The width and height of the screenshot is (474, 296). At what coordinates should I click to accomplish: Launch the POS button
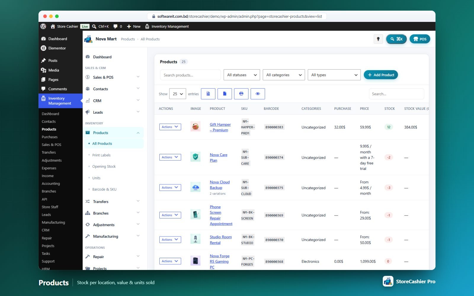pos(420,39)
